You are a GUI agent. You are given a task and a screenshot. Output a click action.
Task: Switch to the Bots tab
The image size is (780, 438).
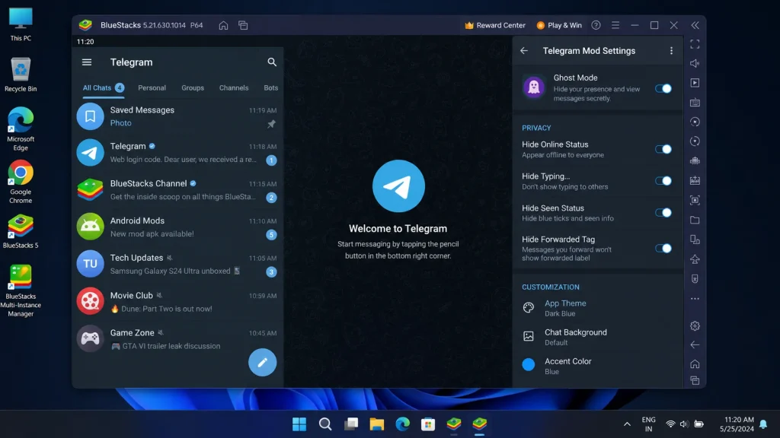tap(270, 88)
